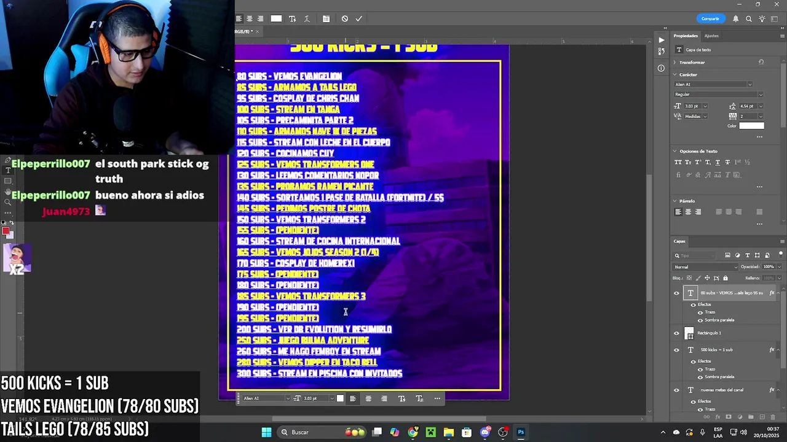
Task: Open the Actions play panel icon
Action: (661, 40)
